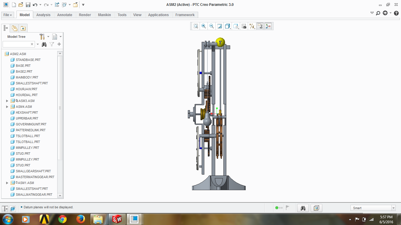Expand the ASM1.ASM subassembly node
Image resolution: width=401 pixels, height=225 pixels.
pyautogui.click(x=7, y=183)
